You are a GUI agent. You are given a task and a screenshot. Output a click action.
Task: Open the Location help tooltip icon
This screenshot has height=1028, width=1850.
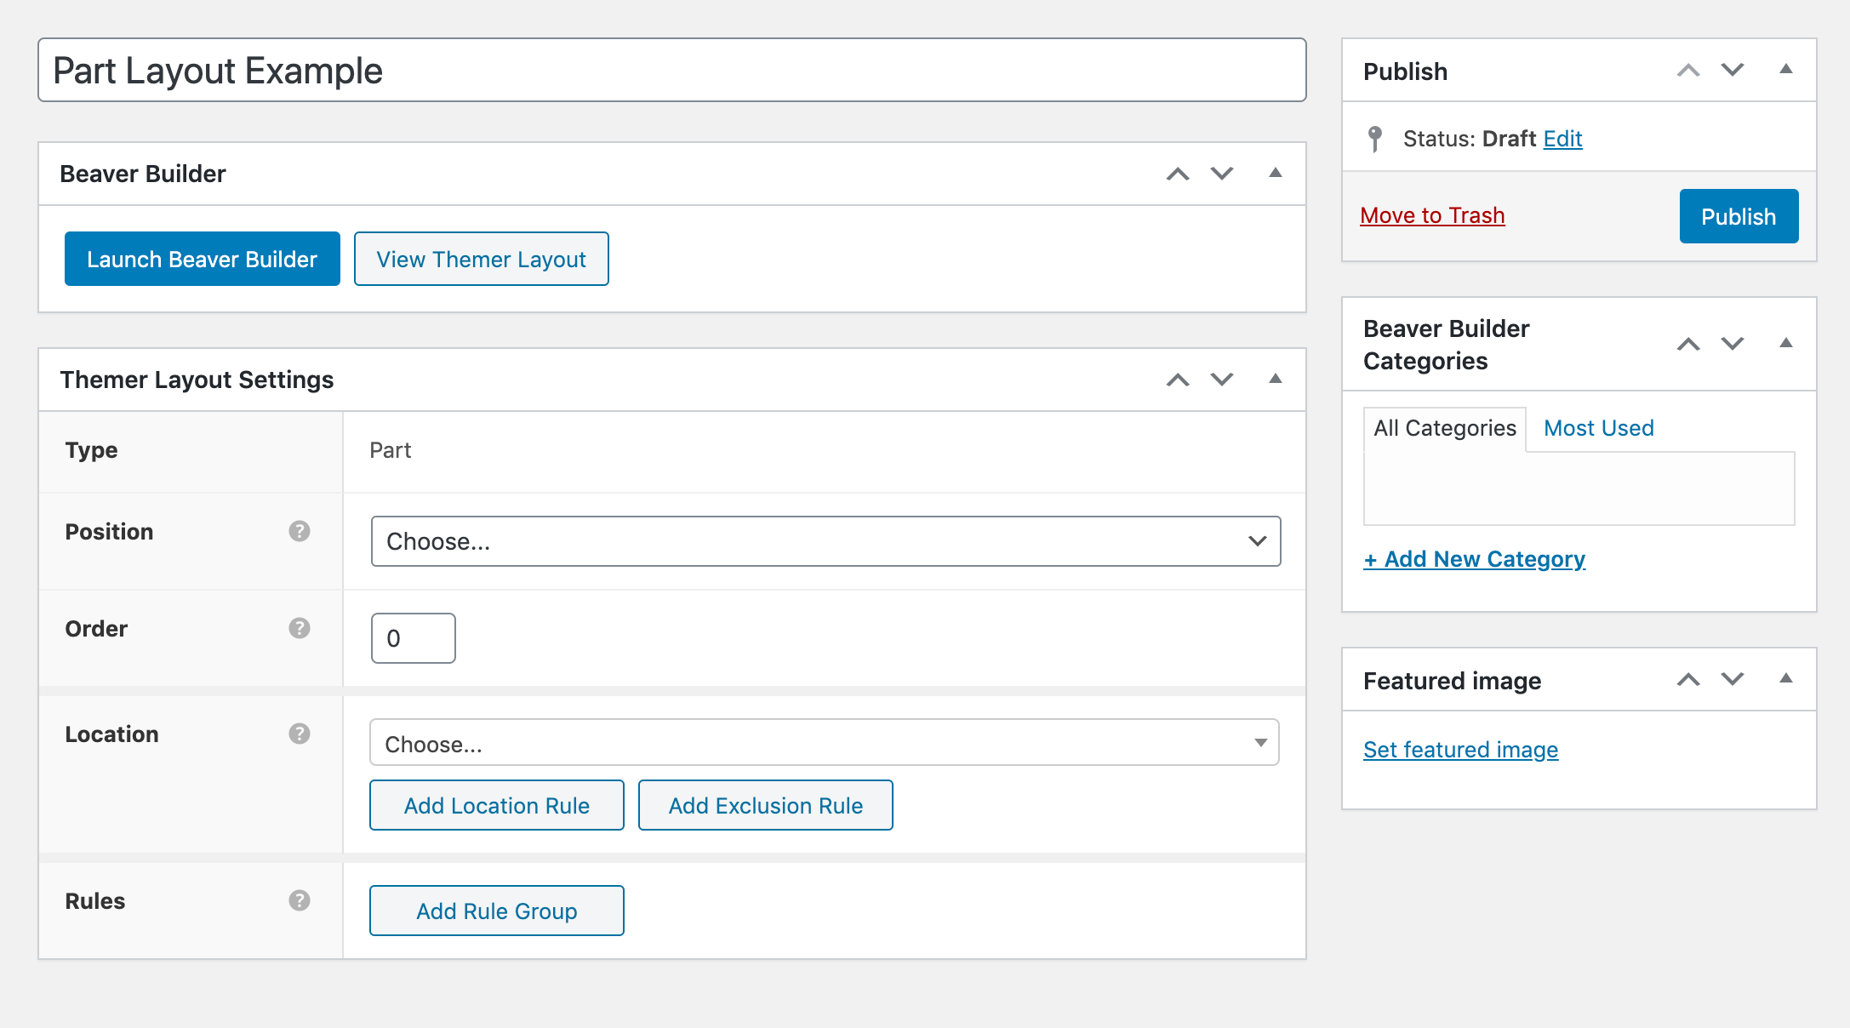[x=300, y=734]
